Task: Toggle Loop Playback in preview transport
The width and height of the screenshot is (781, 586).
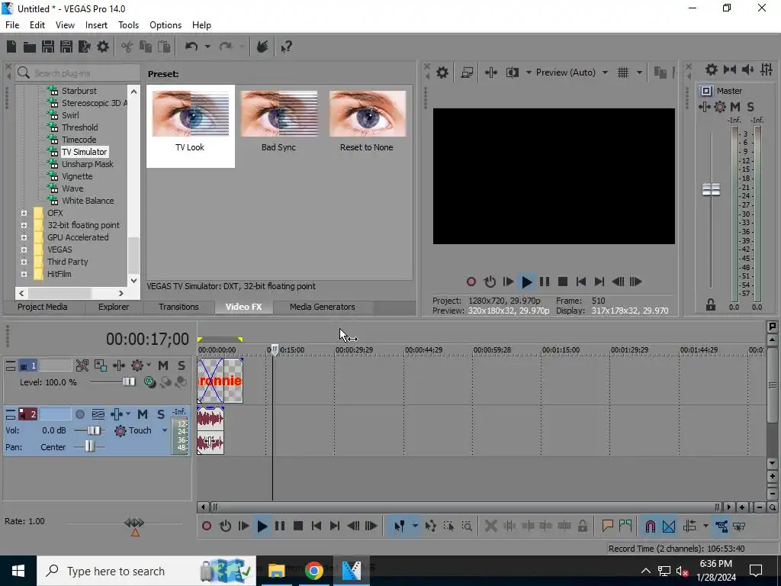Action: 490,282
